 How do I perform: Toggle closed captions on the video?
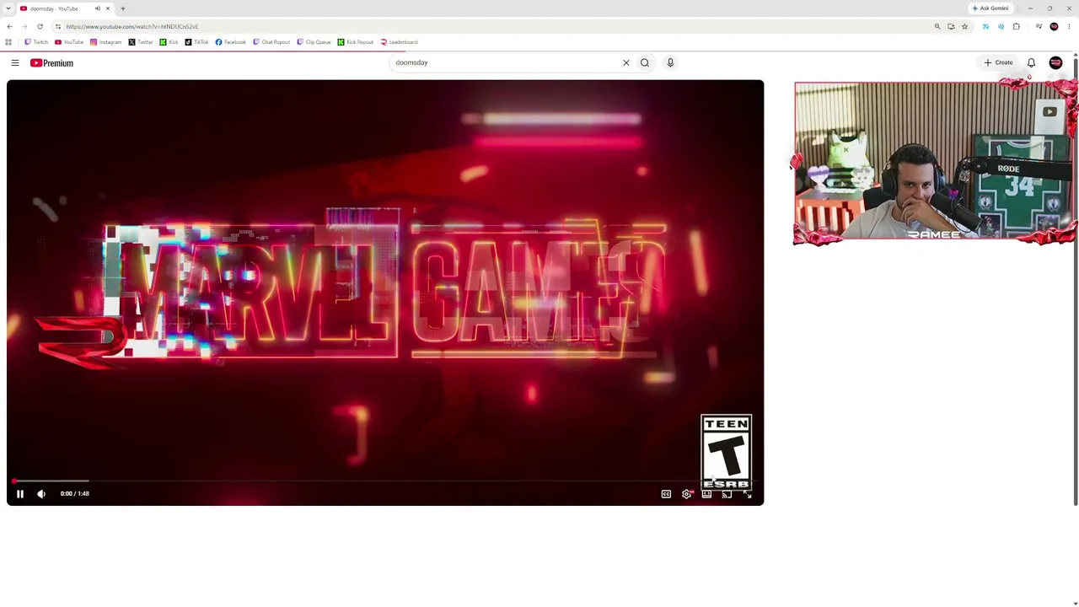[666, 494]
